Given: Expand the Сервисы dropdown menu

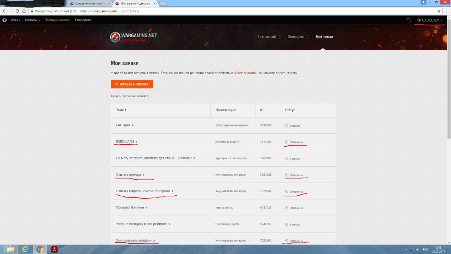Looking at the screenshot, I should coord(33,20).
